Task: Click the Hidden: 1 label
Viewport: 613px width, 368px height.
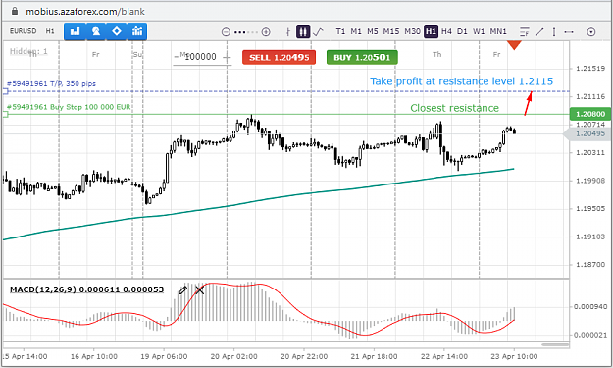Action: (28, 51)
